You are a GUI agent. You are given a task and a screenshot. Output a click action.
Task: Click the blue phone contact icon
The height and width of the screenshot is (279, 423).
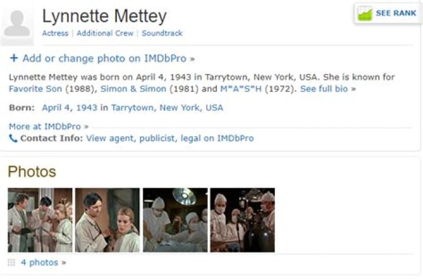13,139
